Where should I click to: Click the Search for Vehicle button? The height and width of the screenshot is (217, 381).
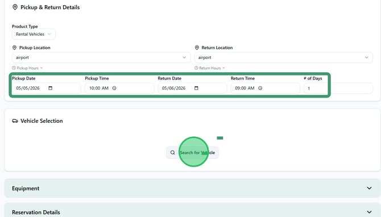(x=192, y=153)
